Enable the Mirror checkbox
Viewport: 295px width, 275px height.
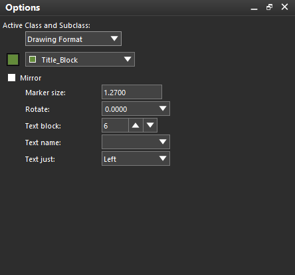coord(11,78)
